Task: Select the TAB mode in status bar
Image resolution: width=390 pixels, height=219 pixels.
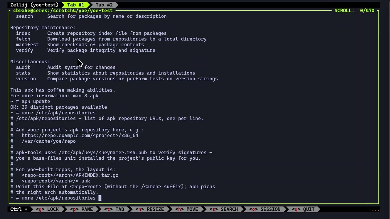Action: point(114,209)
